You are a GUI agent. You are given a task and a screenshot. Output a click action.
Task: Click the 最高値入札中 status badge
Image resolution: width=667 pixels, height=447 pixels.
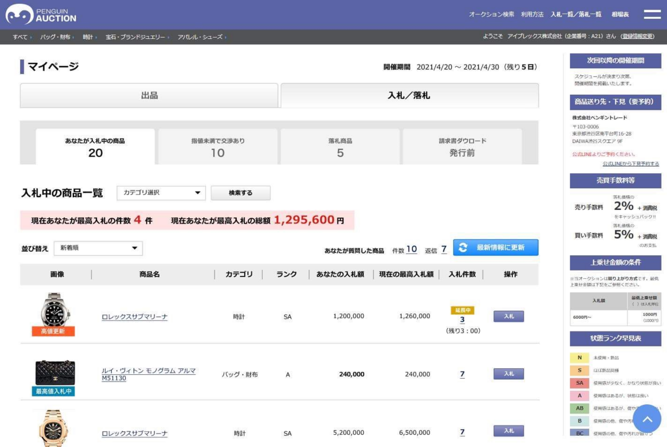coord(53,391)
